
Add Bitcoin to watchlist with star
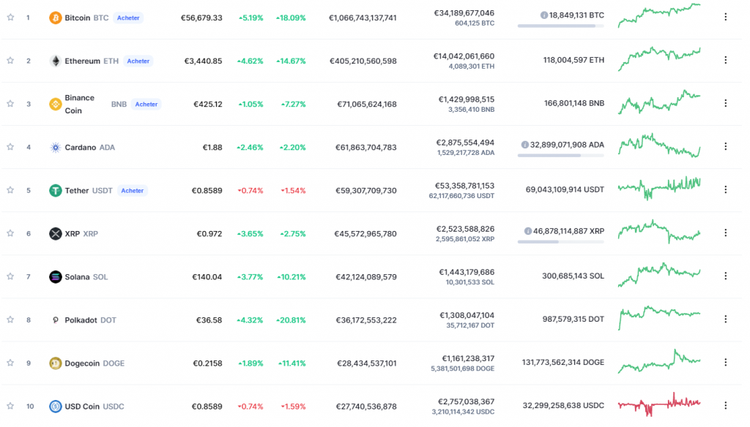pos(10,17)
